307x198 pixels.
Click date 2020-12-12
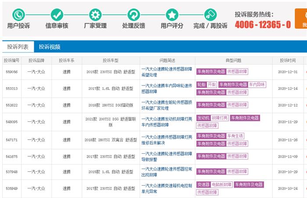[288, 105]
